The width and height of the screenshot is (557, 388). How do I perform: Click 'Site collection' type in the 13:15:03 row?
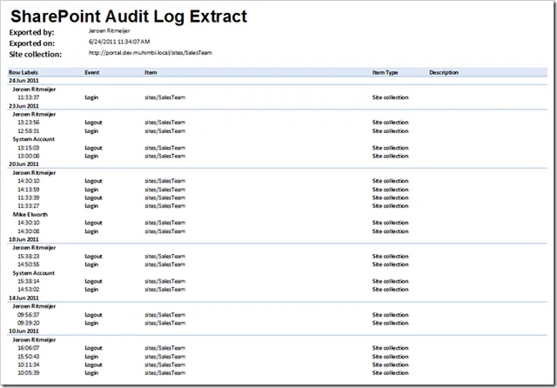coord(391,148)
